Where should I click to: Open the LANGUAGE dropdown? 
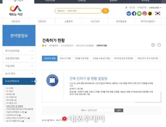tap(155, 8)
